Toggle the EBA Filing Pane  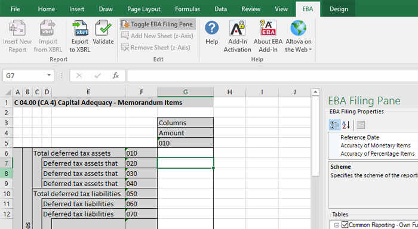(158, 24)
